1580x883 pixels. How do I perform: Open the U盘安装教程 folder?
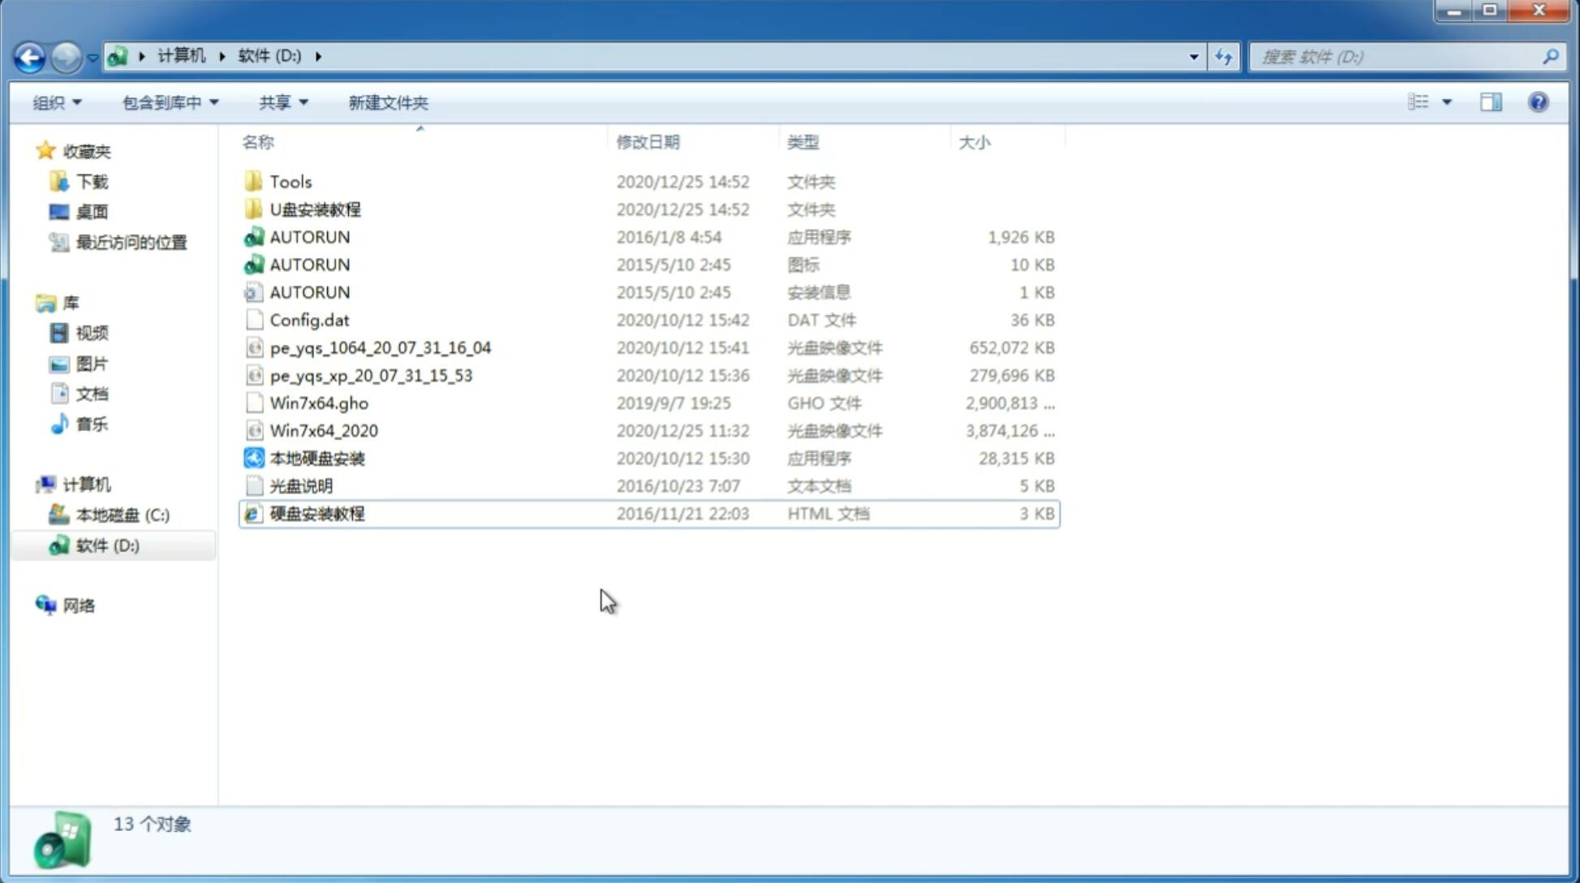[316, 209]
